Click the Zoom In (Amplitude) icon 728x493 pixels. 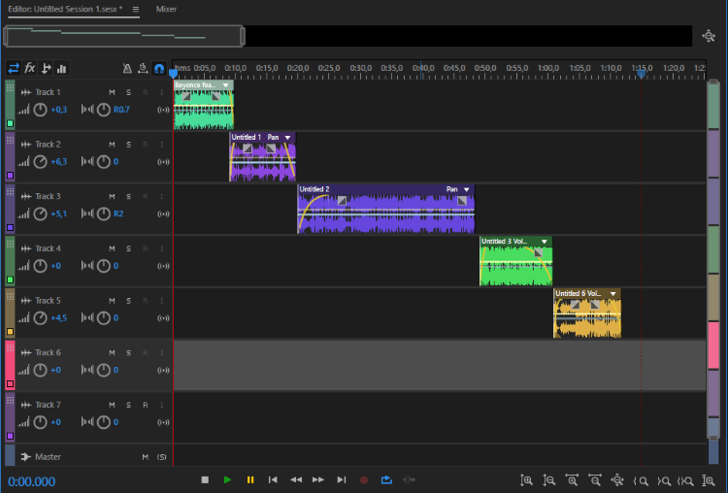pyautogui.click(x=526, y=479)
